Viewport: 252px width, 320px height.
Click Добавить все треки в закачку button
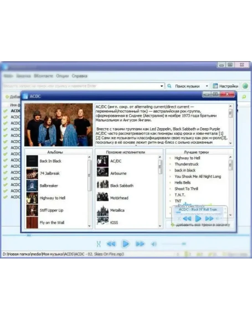pos(200,225)
